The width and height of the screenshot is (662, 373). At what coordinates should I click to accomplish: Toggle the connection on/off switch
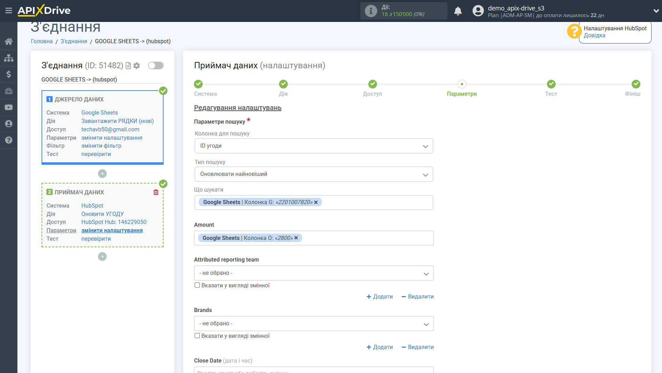156,65
